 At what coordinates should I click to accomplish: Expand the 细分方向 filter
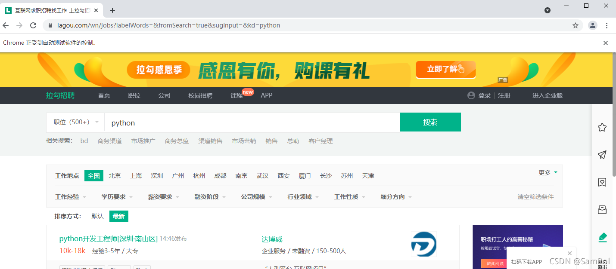(396, 197)
